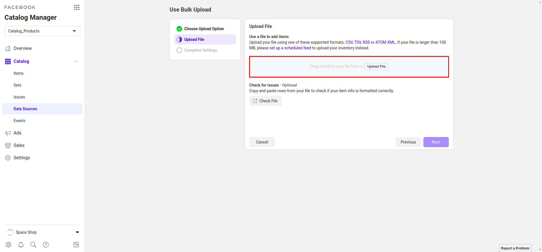
Task: Open Events in the sidebar
Action: point(19,121)
